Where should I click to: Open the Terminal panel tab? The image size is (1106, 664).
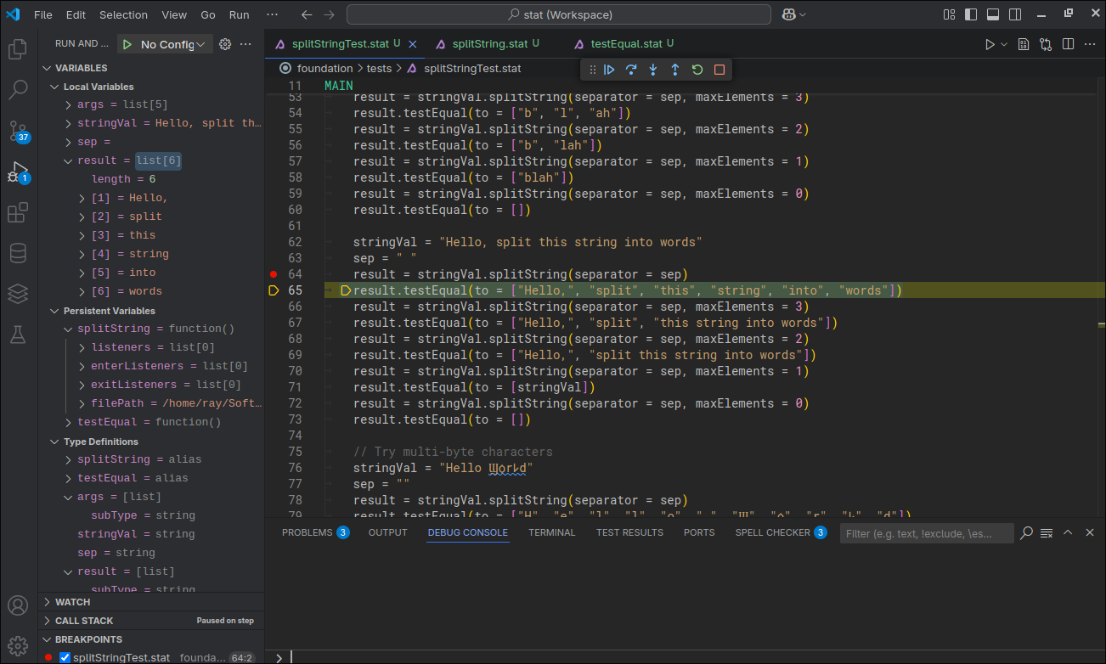click(552, 532)
